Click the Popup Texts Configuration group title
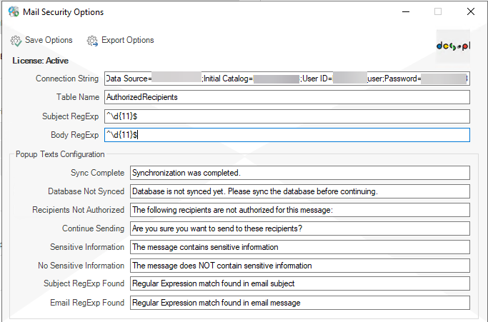488x322 pixels. pyautogui.click(x=60, y=154)
